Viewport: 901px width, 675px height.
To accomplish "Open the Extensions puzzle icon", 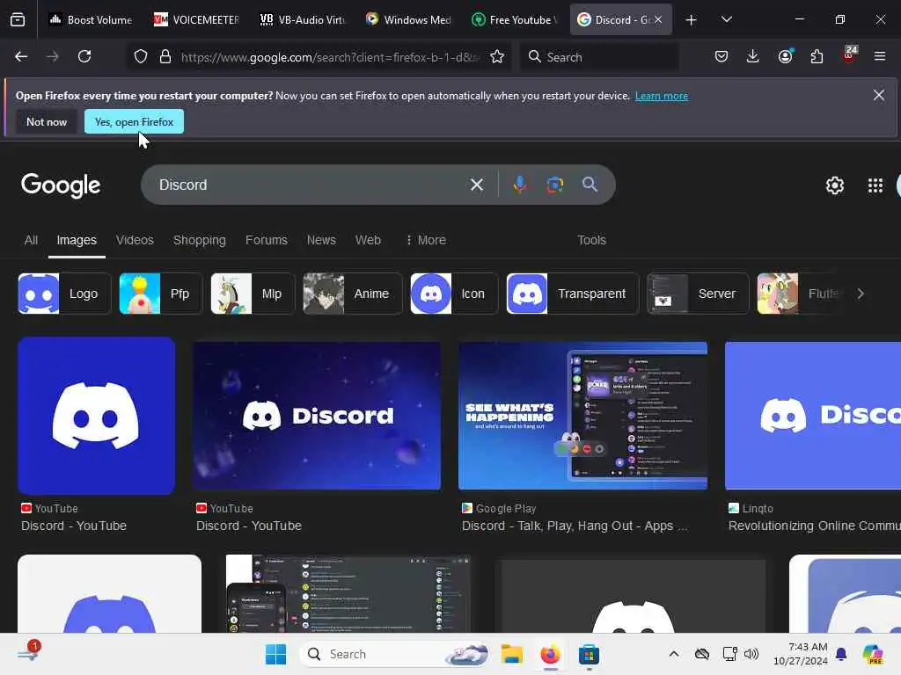I will click(817, 56).
